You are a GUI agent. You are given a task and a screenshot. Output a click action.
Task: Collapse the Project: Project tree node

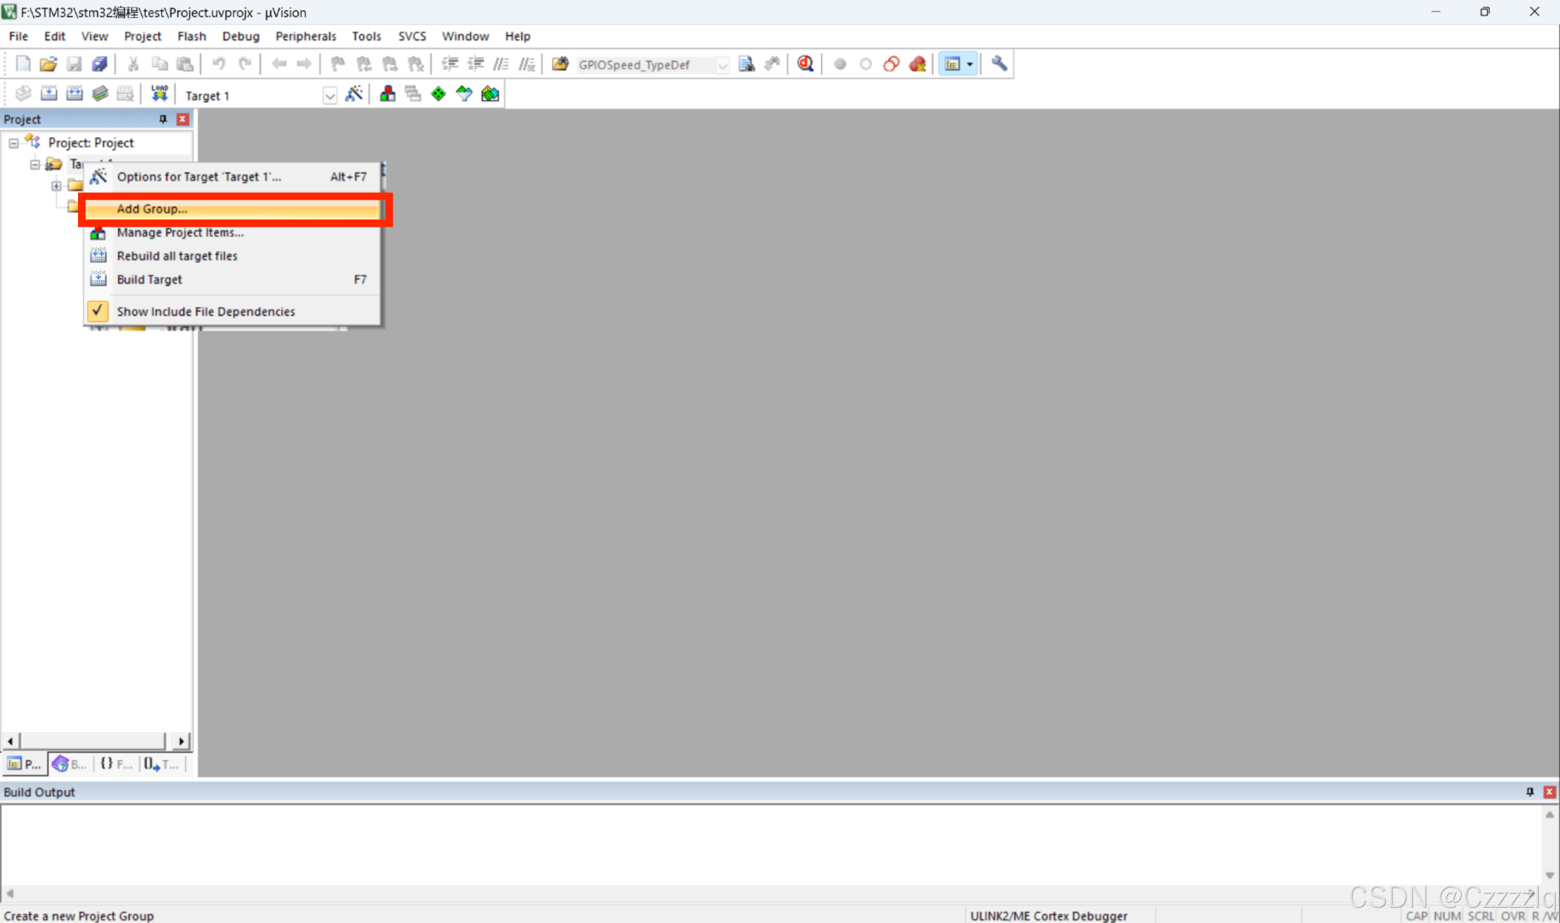[13, 143]
